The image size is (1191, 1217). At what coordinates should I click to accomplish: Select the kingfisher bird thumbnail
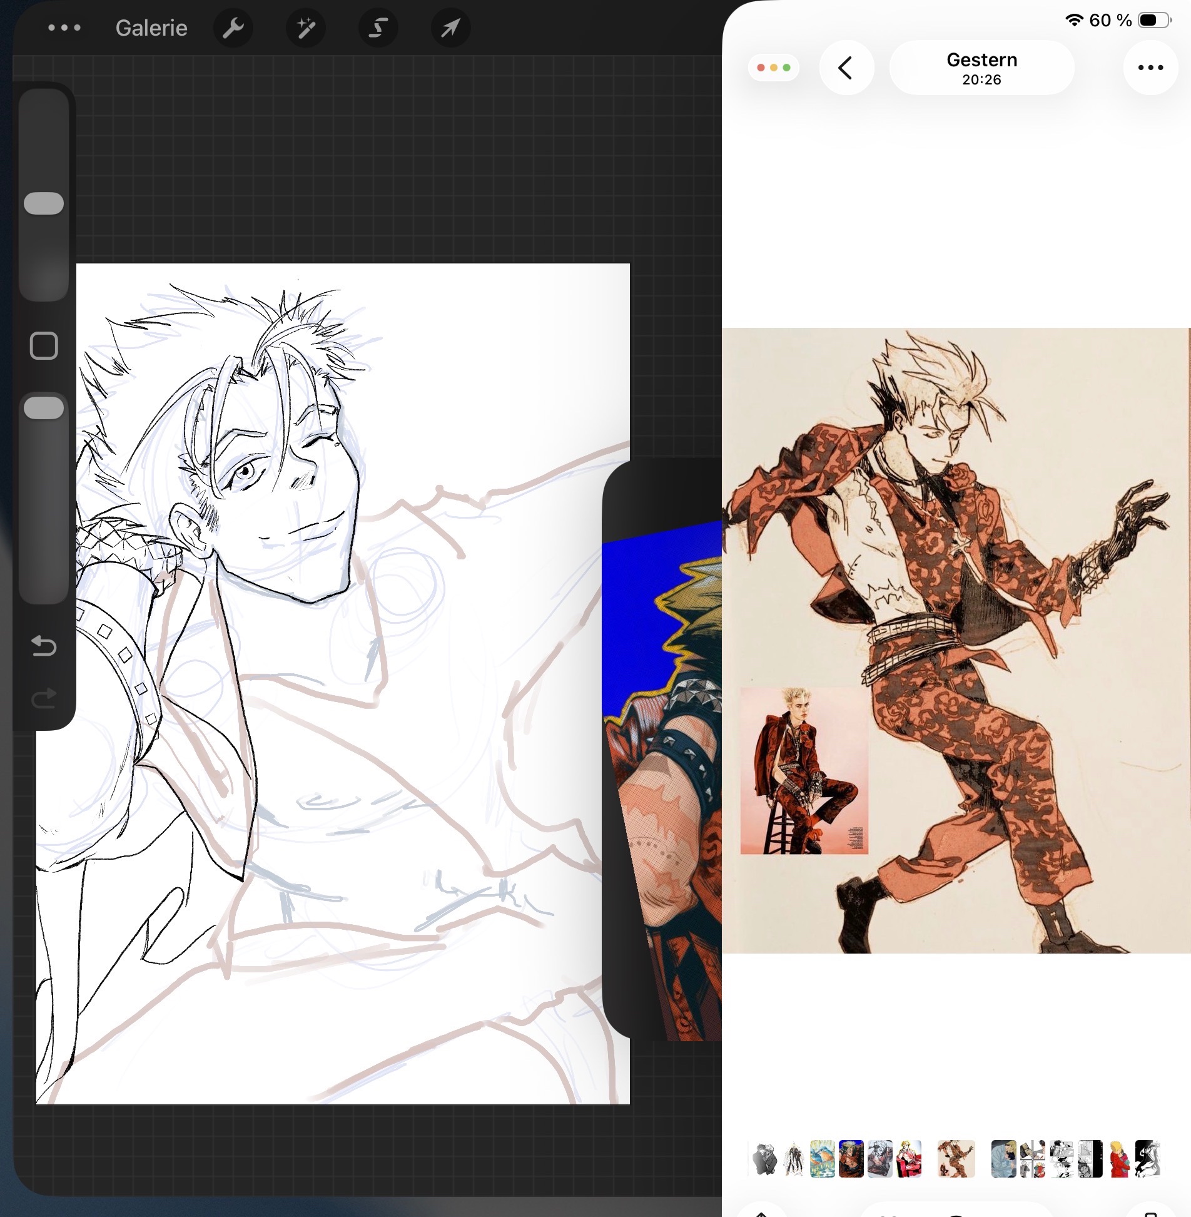tap(822, 1159)
